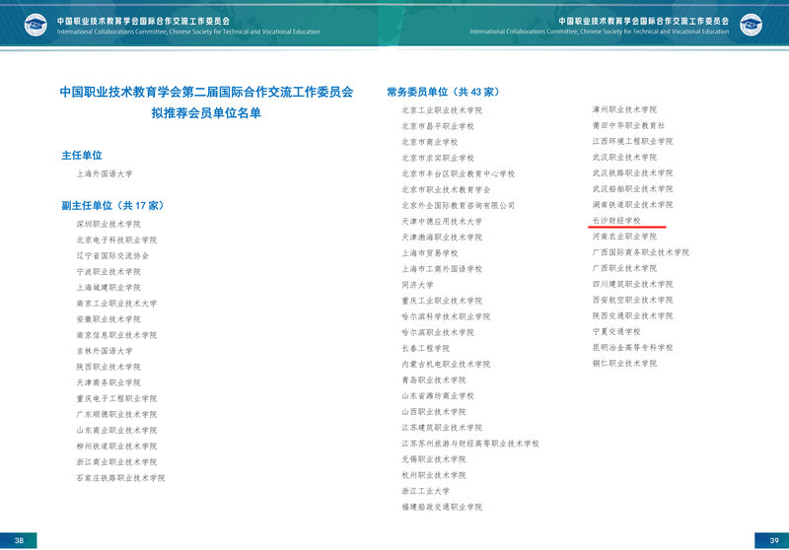Click the entry '广西国际商务职业技术学院'
Viewport: 789px width, 550px height.
point(640,252)
